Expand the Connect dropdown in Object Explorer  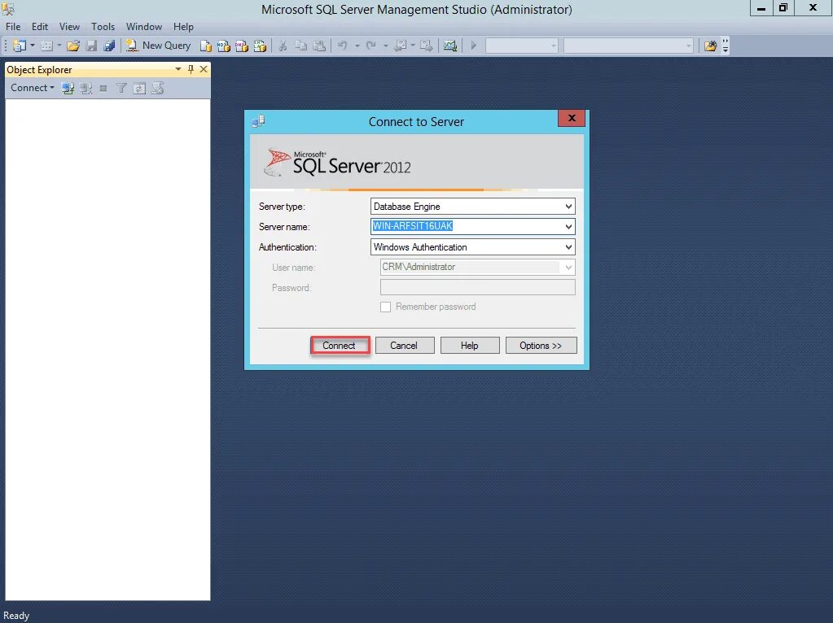(33, 88)
